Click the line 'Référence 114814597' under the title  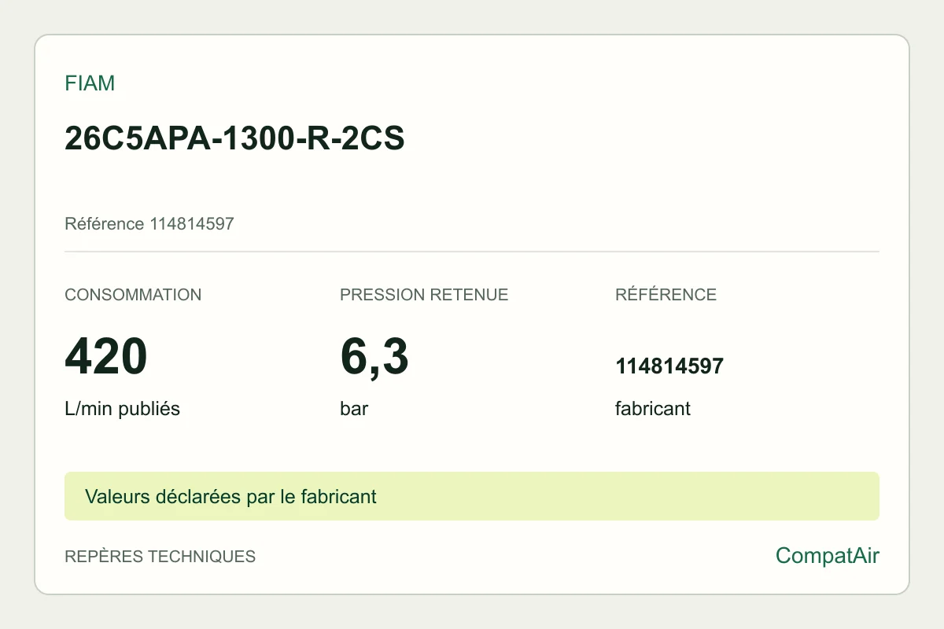tap(149, 224)
